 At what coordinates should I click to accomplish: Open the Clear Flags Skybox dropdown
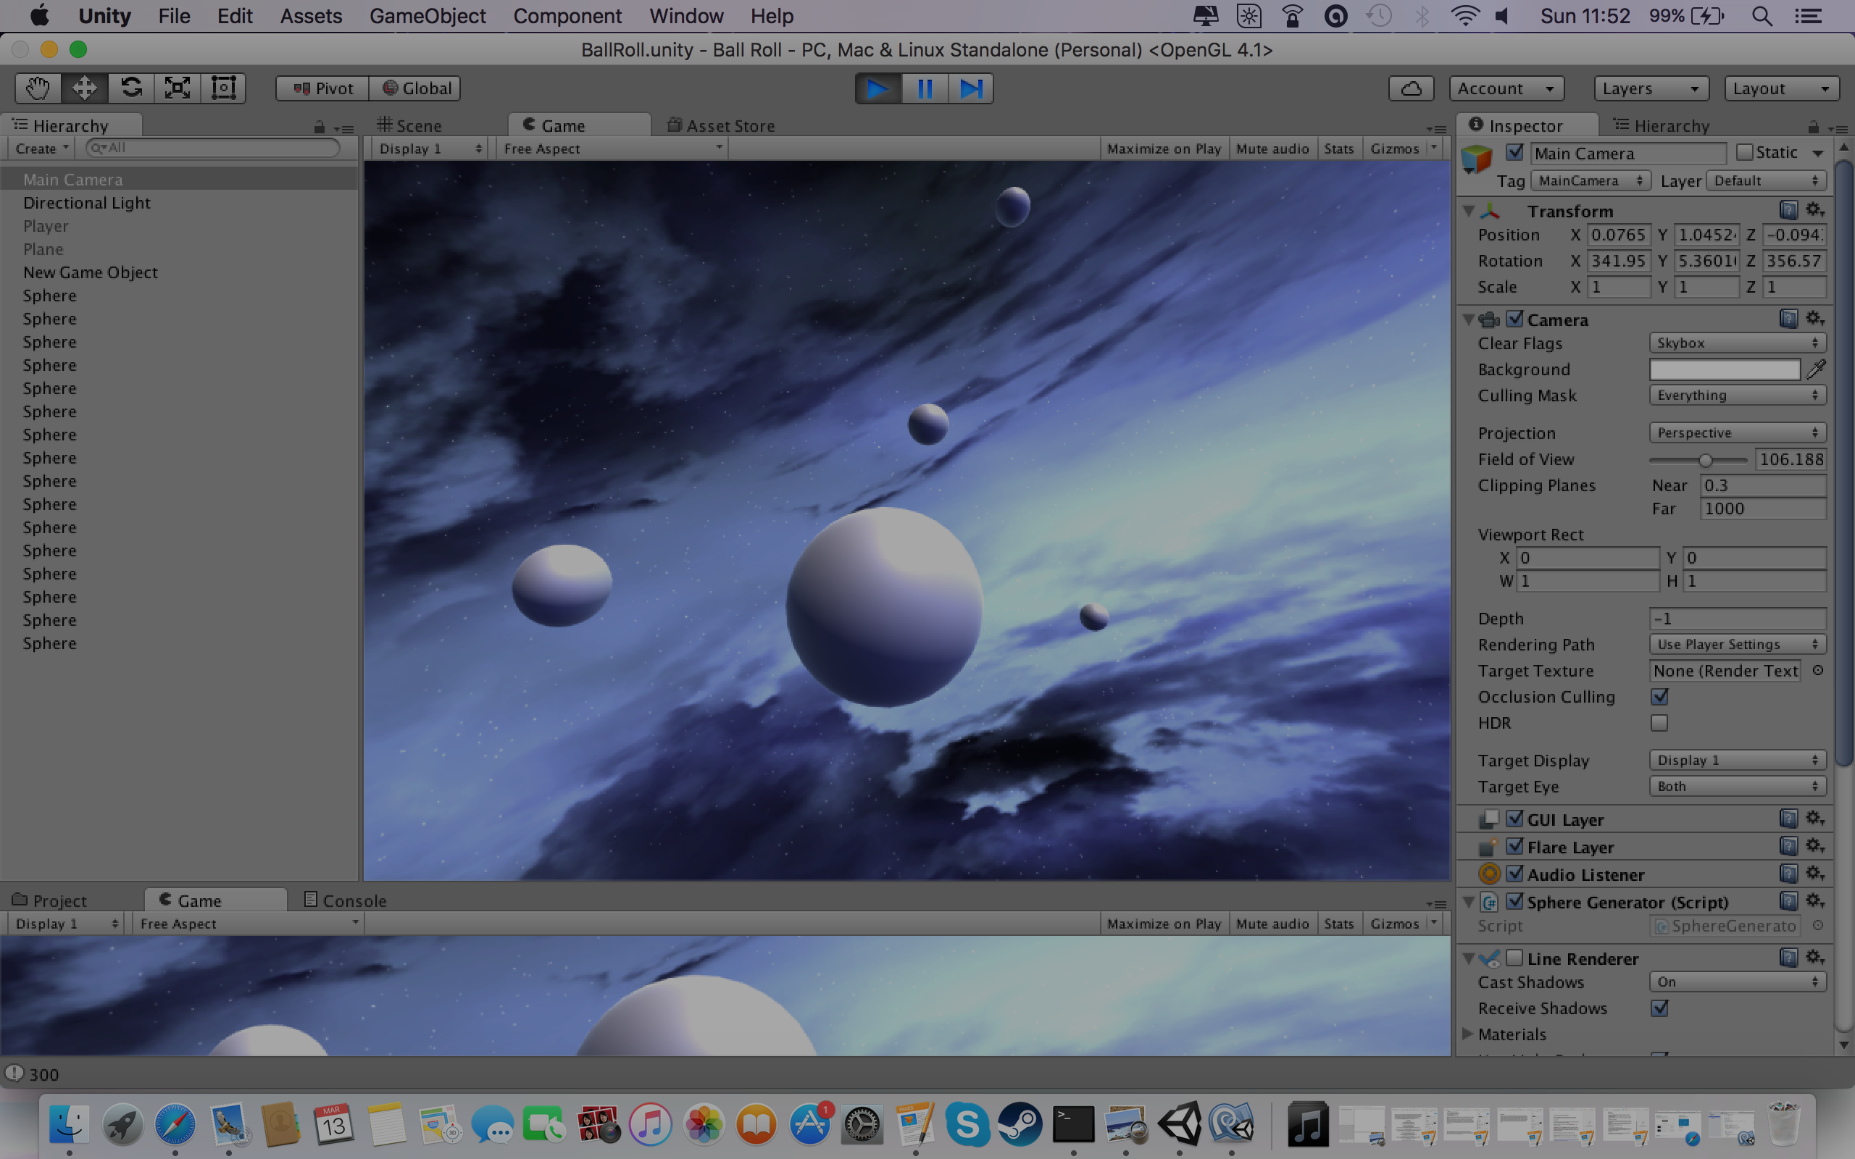tap(1737, 343)
